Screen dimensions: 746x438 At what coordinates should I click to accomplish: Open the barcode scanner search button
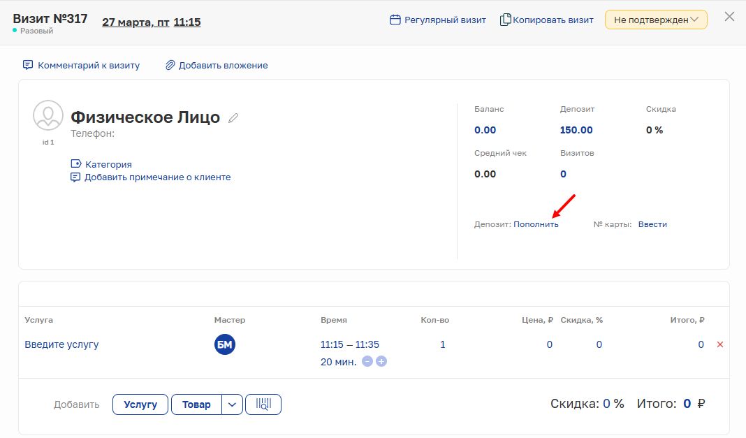click(264, 404)
